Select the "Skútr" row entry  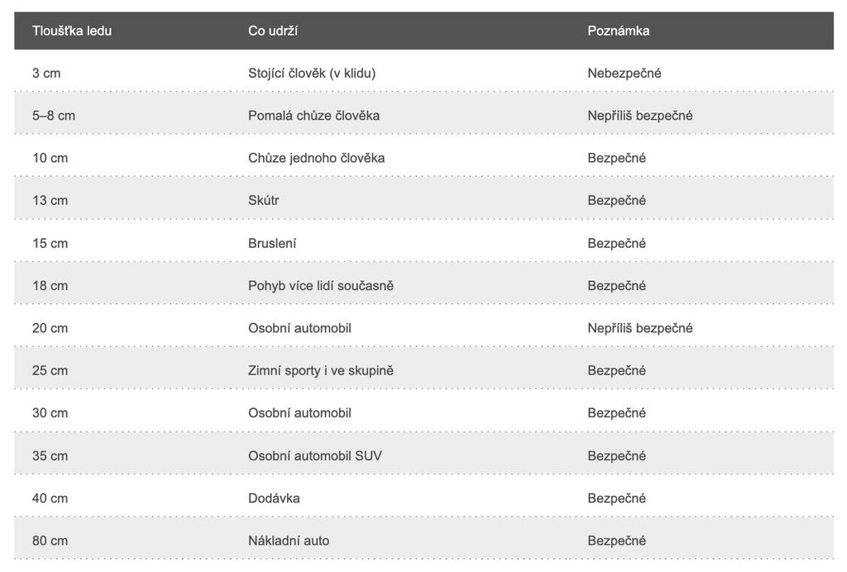[x=265, y=201]
